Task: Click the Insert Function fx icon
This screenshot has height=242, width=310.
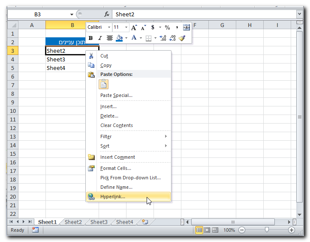Action: 107,14
